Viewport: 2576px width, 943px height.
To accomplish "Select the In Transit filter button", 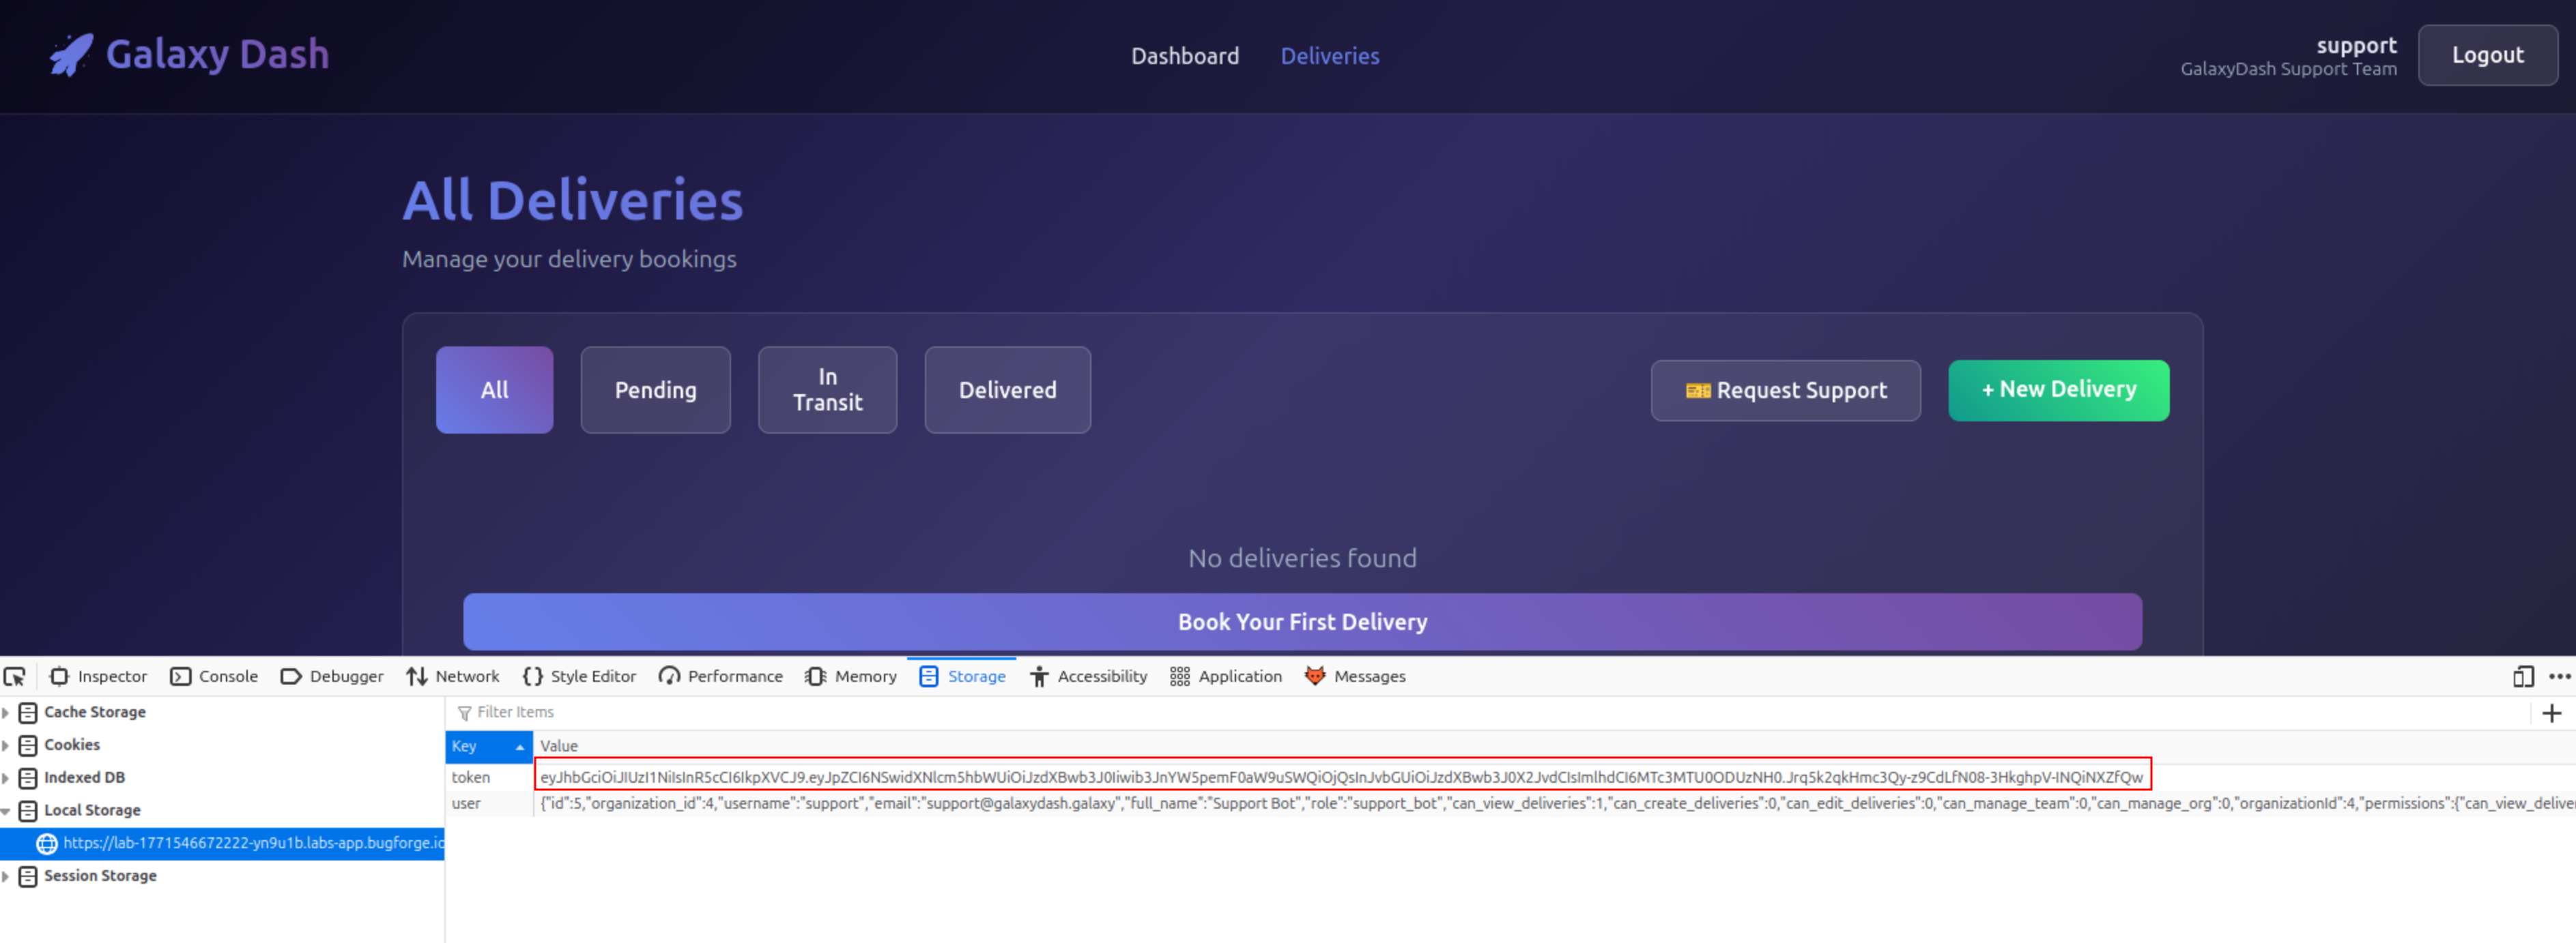I will click(827, 389).
